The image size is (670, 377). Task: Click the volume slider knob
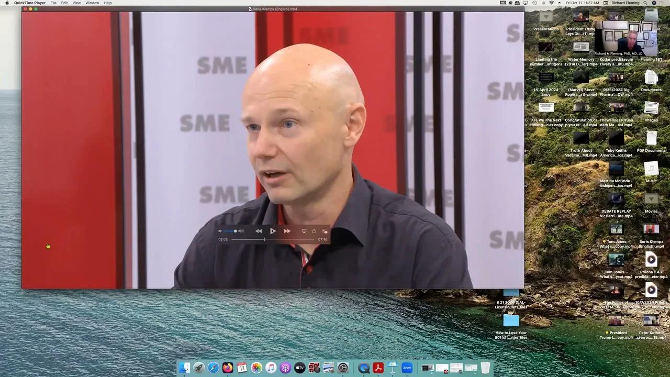pyautogui.click(x=236, y=231)
